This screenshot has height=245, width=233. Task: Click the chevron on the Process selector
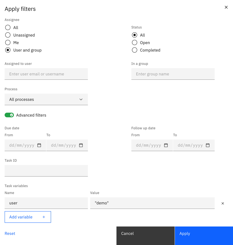81,99
